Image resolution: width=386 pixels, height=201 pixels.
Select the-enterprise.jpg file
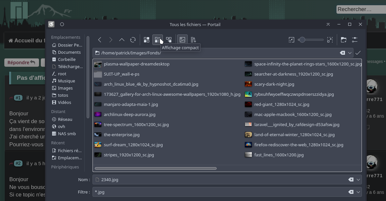click(117, 135)
